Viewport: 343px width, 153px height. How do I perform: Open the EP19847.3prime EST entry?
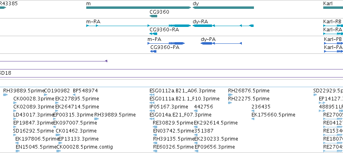tap(33, 123)
